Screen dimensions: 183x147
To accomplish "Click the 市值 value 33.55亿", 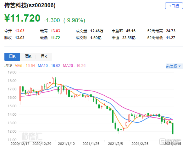I will (129, 38).
